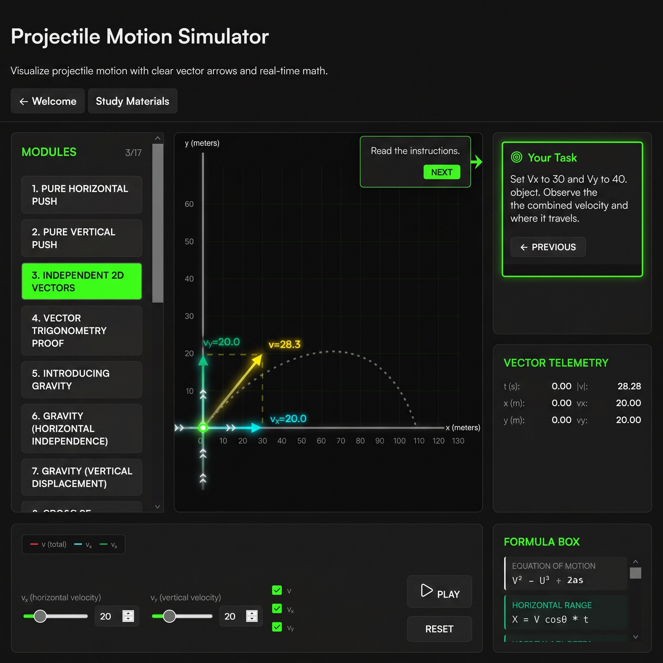Click Formula Box scroll-down chevron
This screenshot has height=663, width=663.
point(636,637)
